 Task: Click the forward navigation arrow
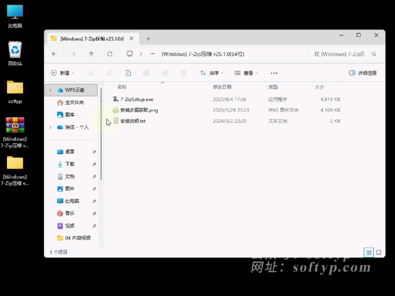tap(73, 54)
